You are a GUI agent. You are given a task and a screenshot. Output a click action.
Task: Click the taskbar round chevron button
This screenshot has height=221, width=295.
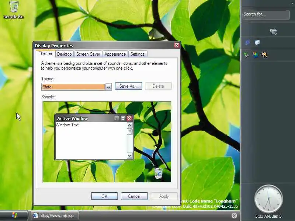click(234, 215)
